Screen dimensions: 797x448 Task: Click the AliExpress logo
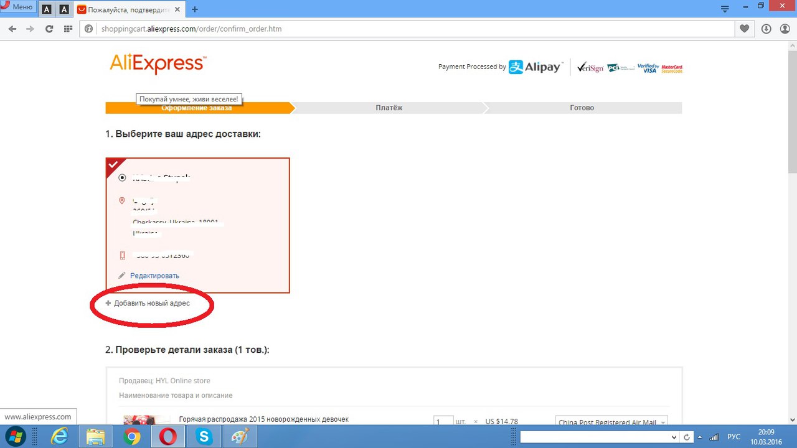click(x=158, y=64)
